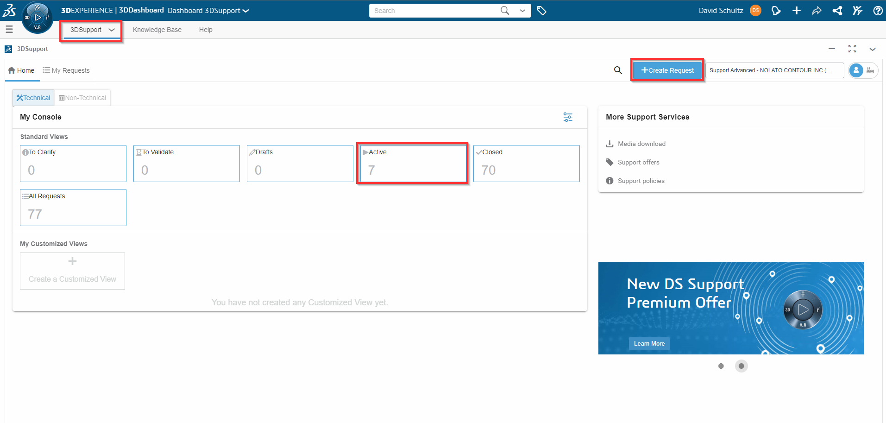Switch to My Requests tab
The height and width of the screenshot is (423, 886).
pos(66,70)
